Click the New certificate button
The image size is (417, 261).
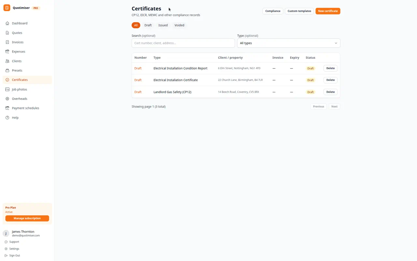point(328,11)
